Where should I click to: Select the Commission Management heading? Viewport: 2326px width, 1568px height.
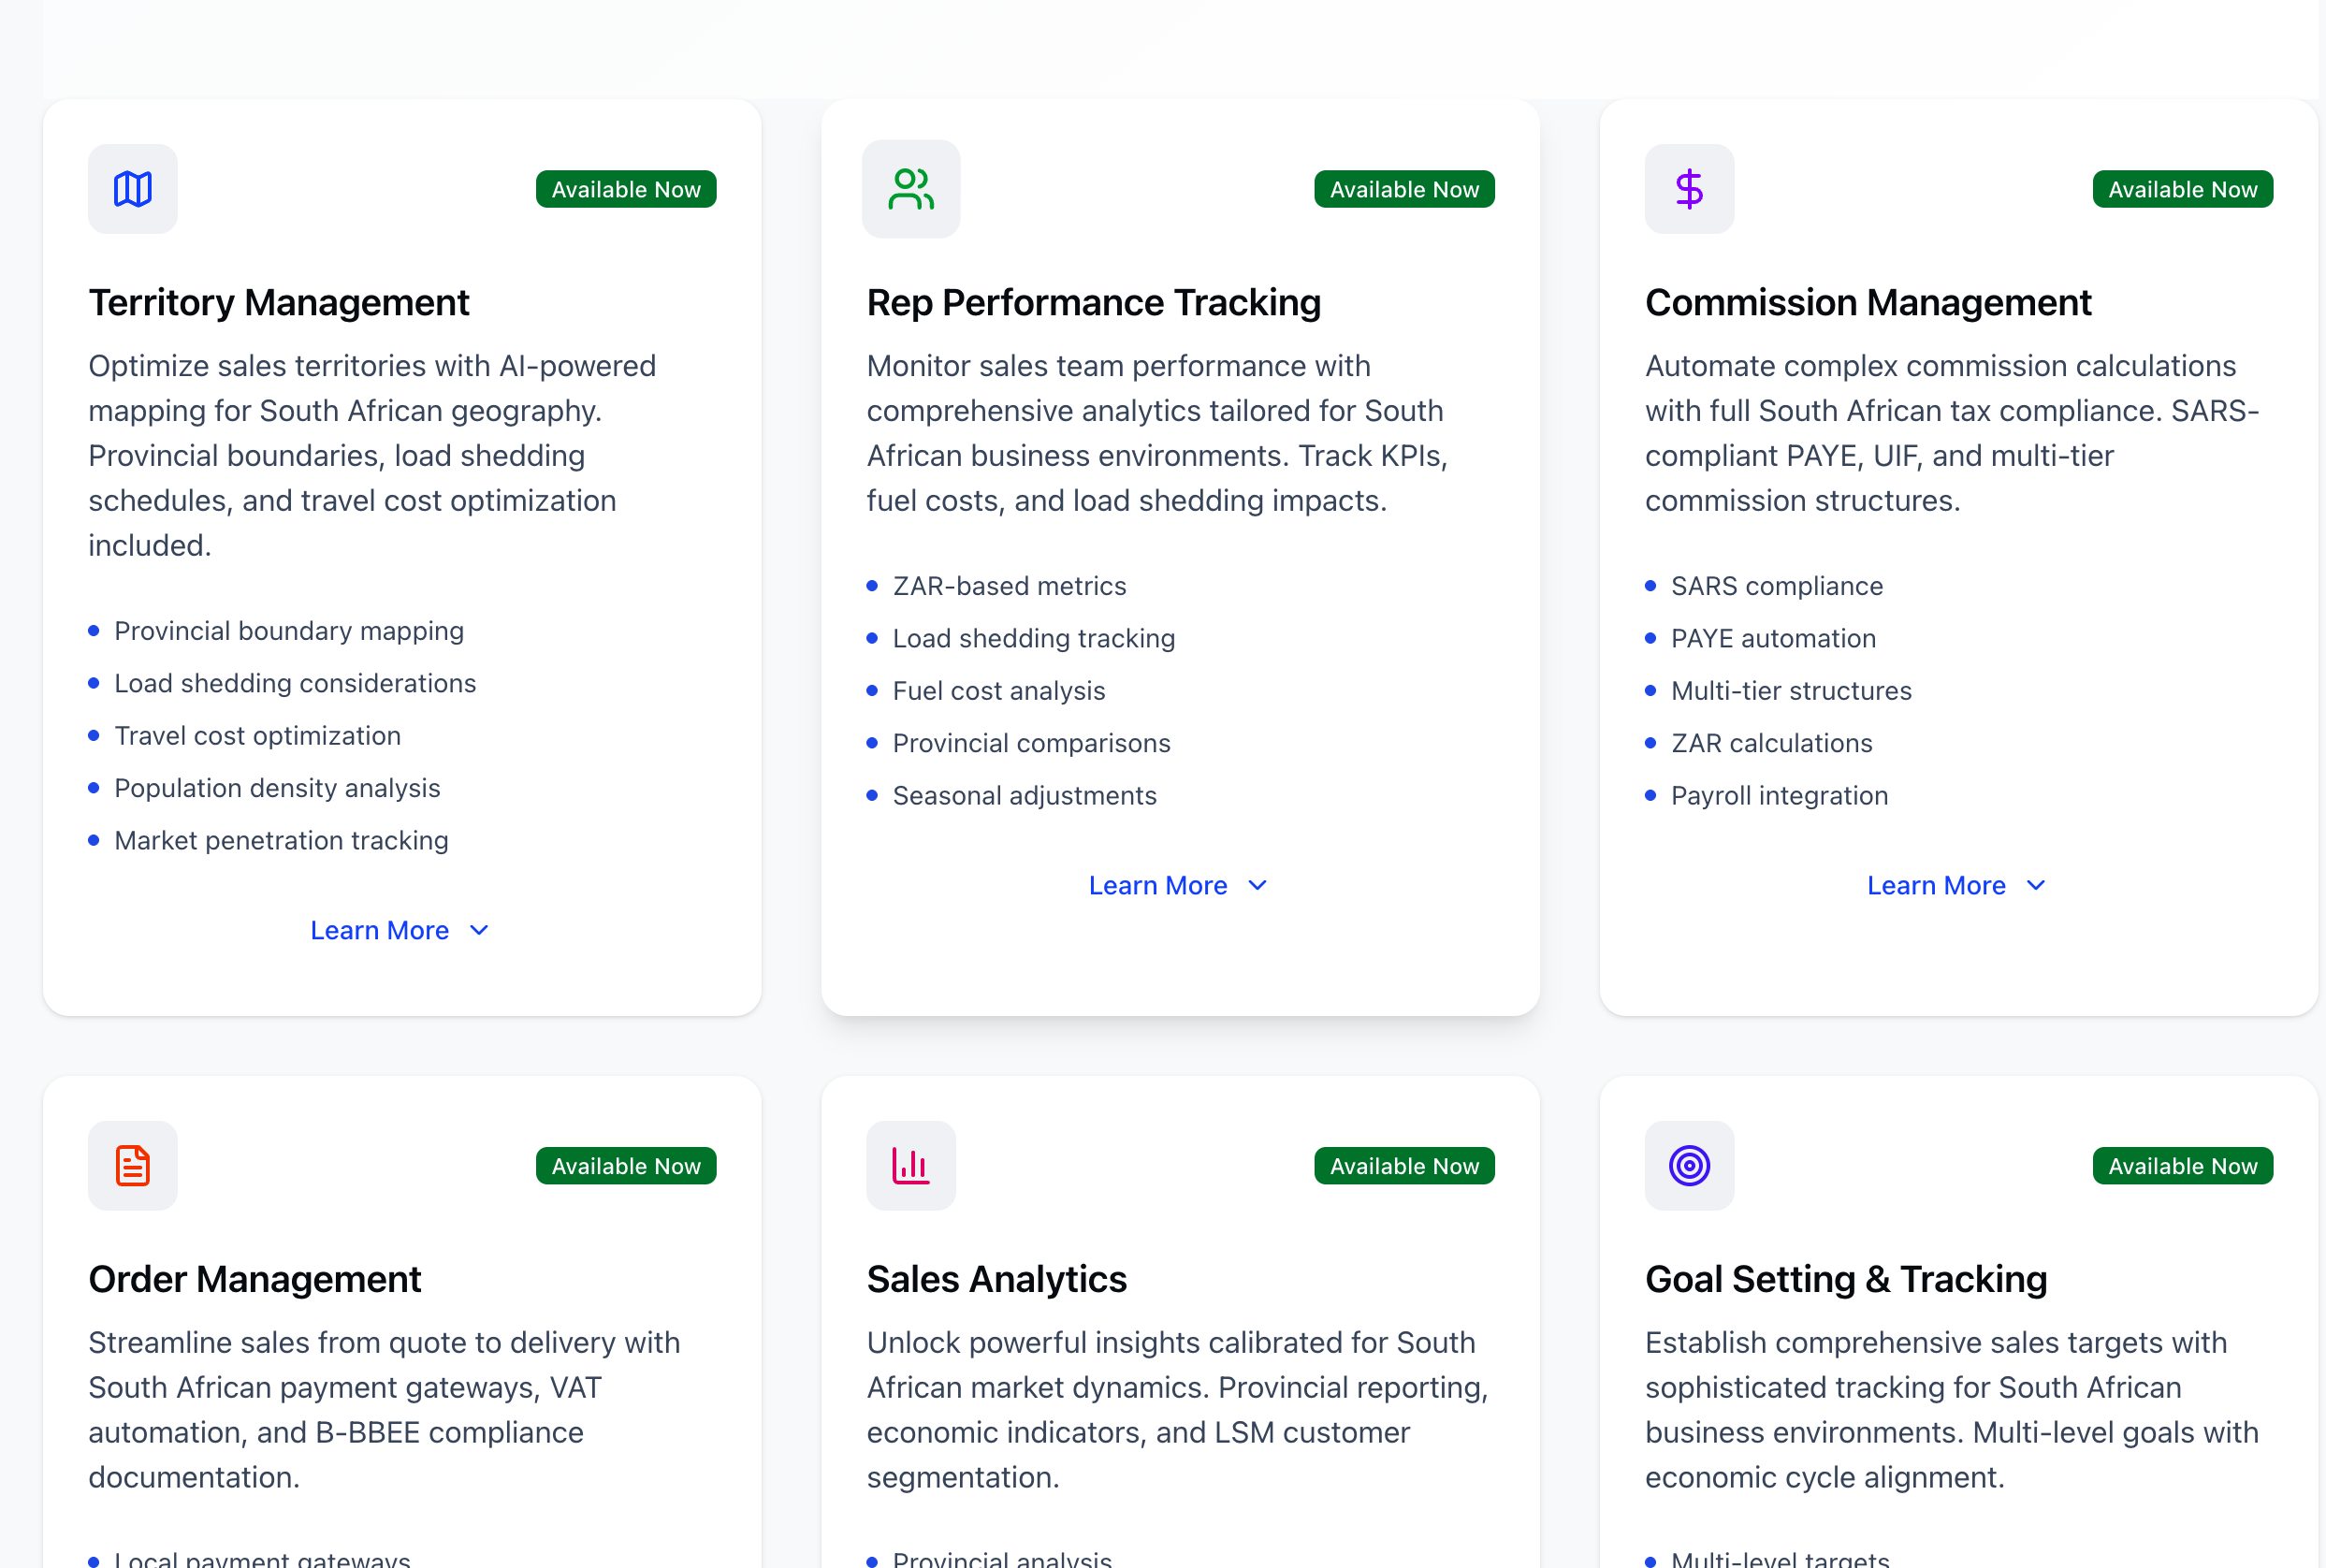click(x=1867, y=302)
